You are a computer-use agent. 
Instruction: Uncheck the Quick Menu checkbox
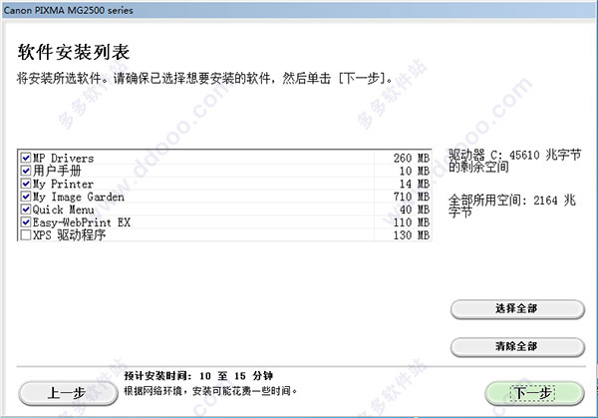tap(26, 209)
